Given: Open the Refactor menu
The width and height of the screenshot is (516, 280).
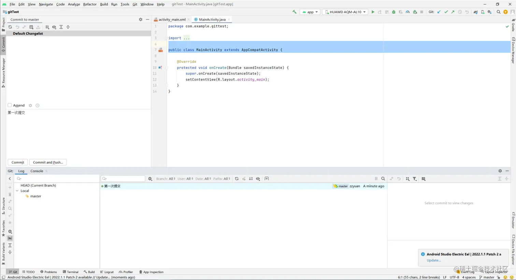Looking at the screenshot, I should click(90, 4).
